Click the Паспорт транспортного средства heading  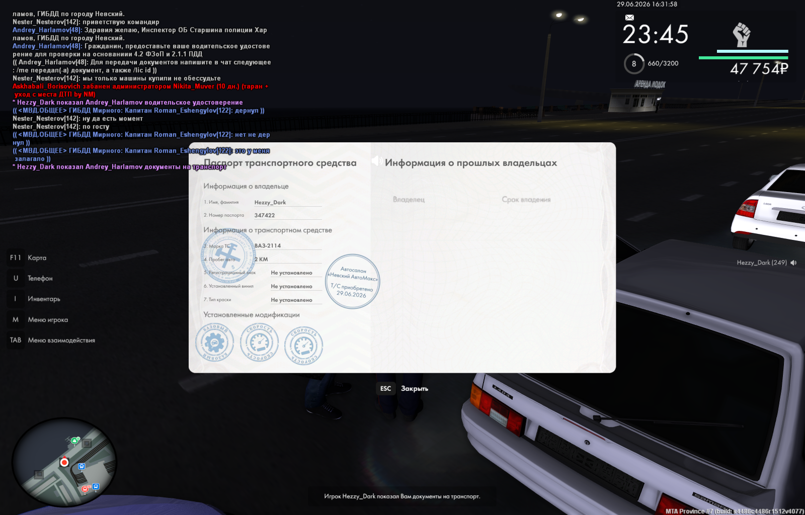click(x=280, y=163)
